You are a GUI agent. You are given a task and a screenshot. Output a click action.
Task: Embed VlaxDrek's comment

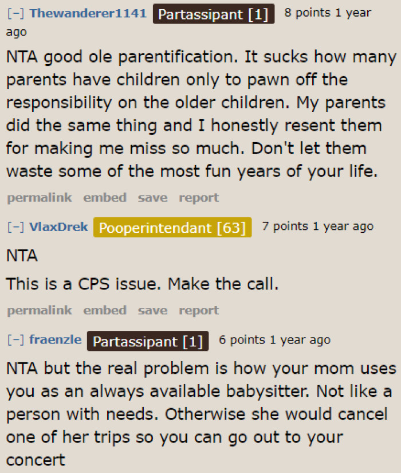point(104,310)
